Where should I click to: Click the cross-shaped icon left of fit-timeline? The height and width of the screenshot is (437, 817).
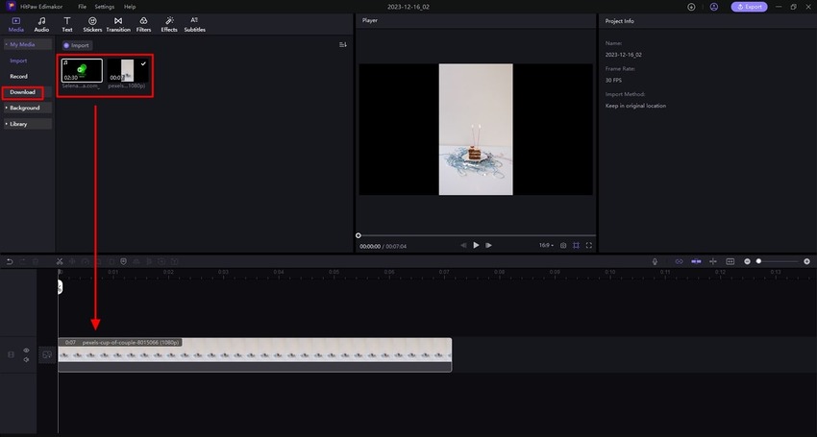point(713,261)
